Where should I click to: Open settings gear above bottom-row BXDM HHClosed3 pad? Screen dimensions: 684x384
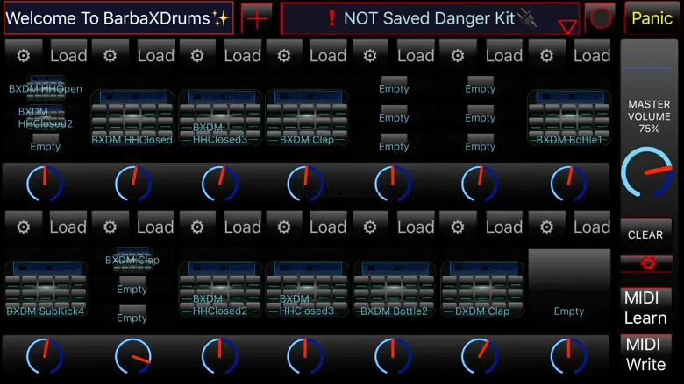(x=284, y=227)
